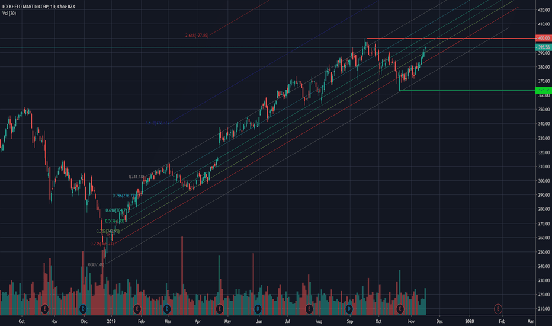
Task: Click the dividend marker at December 2018
Action: coord(83,309)
